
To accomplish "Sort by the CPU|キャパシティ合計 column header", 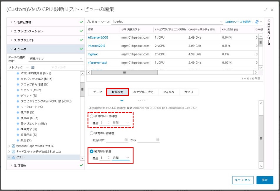I will 204,29.
